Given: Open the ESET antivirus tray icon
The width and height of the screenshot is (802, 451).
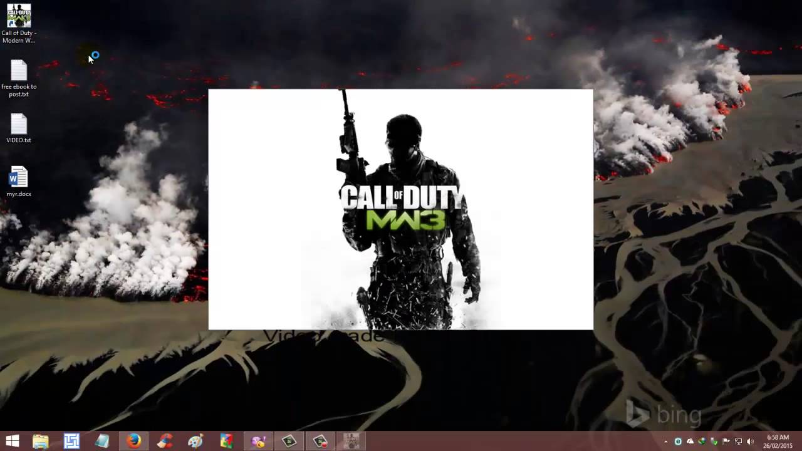Looking at the screenshot, I should pos(678,442).
